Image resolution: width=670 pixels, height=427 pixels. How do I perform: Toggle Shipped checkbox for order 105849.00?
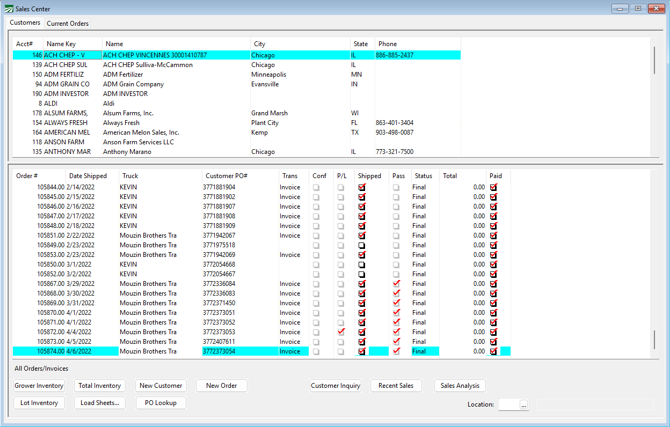tap(362, 245)
